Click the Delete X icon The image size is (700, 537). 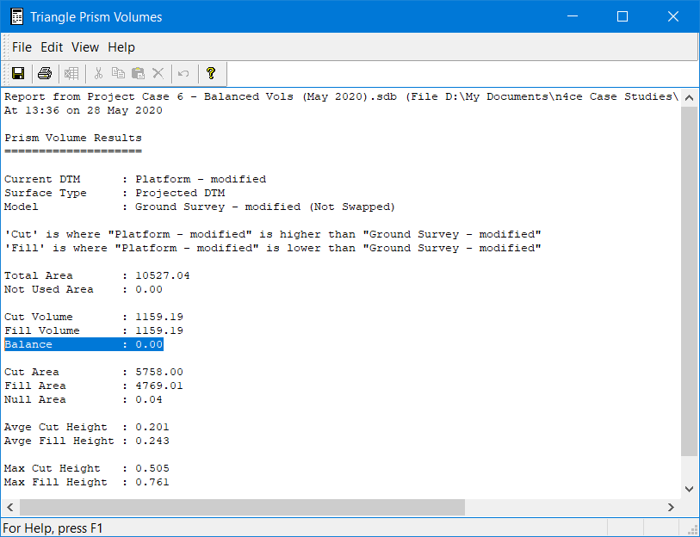158,73
